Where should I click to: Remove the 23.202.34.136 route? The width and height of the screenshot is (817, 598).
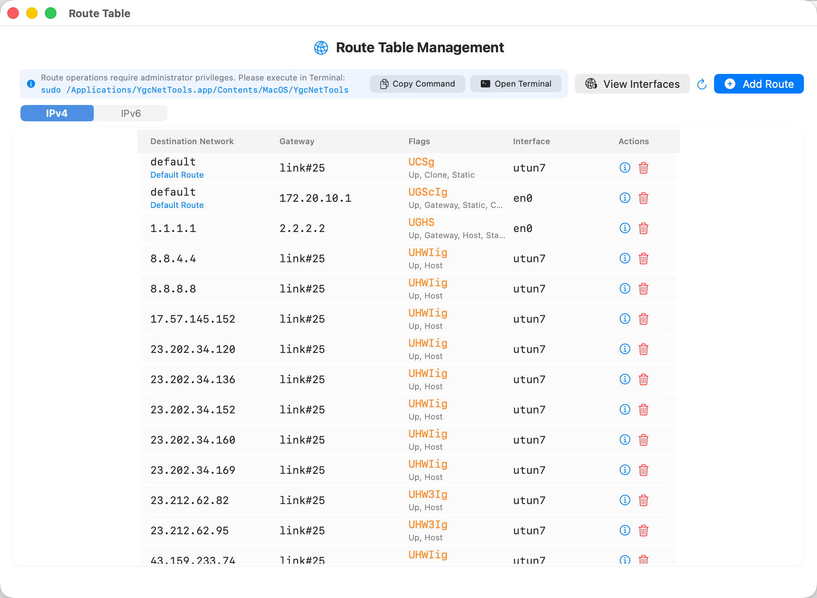click(643, 379)
